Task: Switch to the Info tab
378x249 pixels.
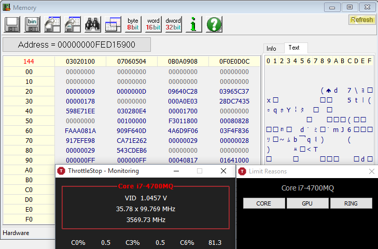Action: 271,48
